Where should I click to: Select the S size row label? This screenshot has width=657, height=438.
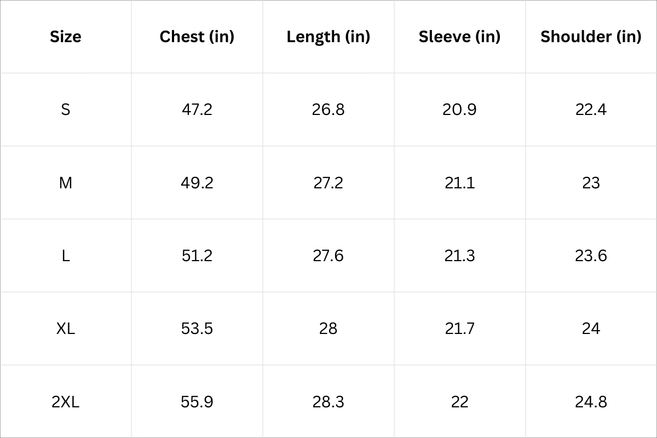coord(66,109)
